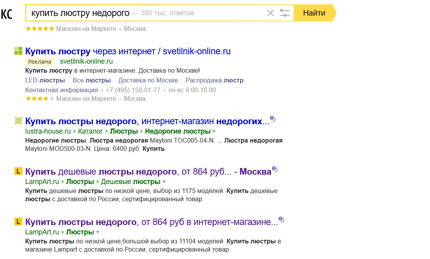The image size is (430, 259).
Task: Click the info badge after 'Москва' title
Action: [x=275, y=169]
